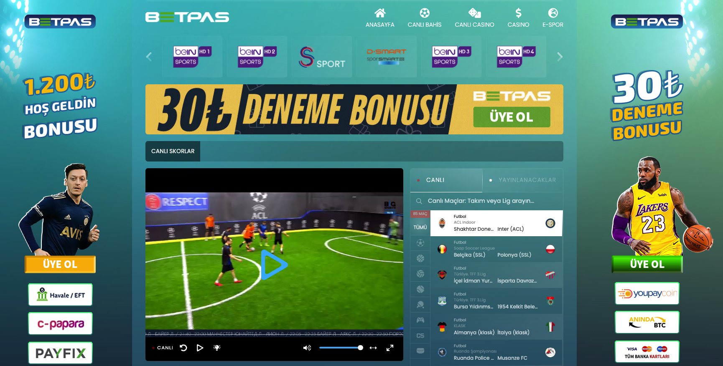This screenshot has width=723, height=366.
Task: Click ÜYE OL under left footballer banner
Action: 60,264
